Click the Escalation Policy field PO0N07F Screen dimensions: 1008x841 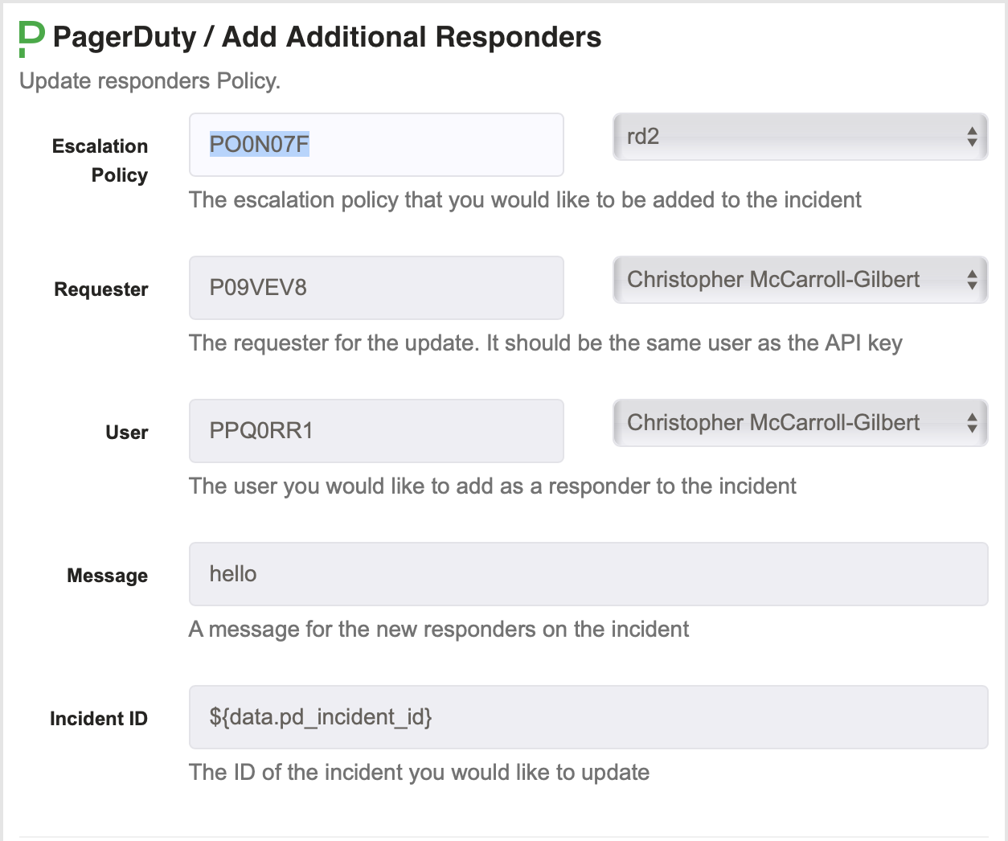click(x=376, y=145)
